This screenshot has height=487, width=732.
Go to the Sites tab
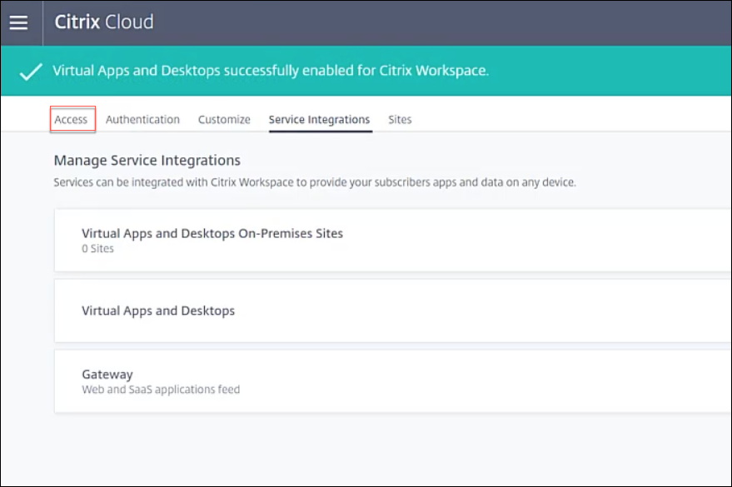(x=400, y=119)
